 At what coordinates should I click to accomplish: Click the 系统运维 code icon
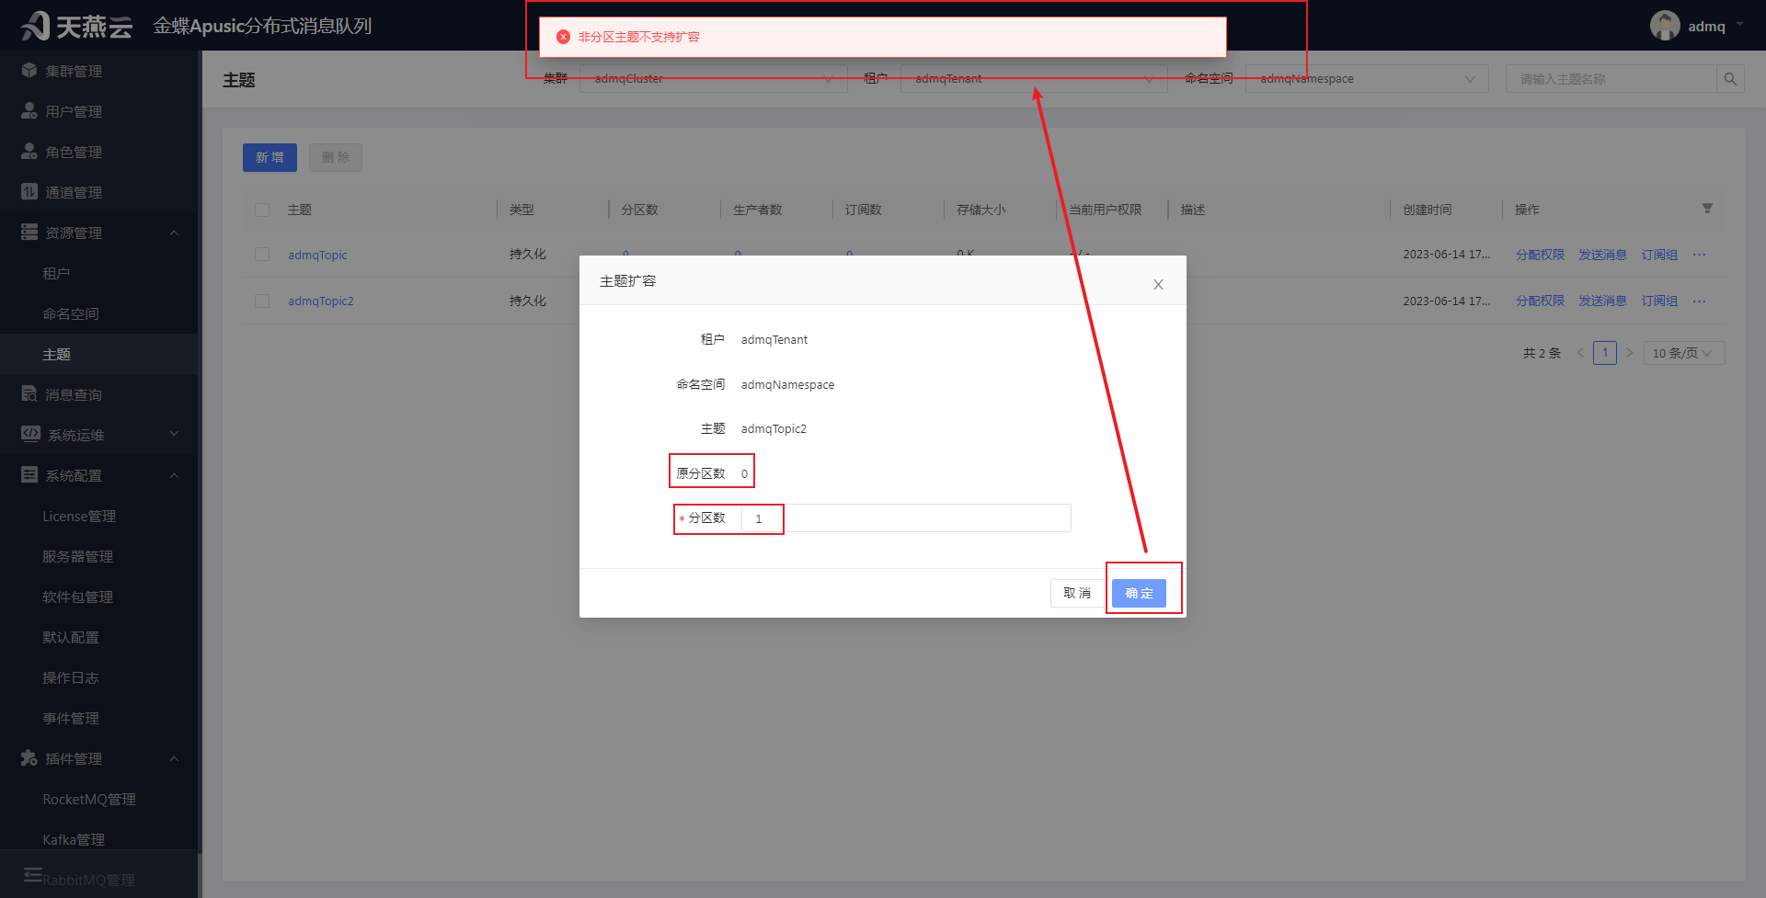click(30, 434)
